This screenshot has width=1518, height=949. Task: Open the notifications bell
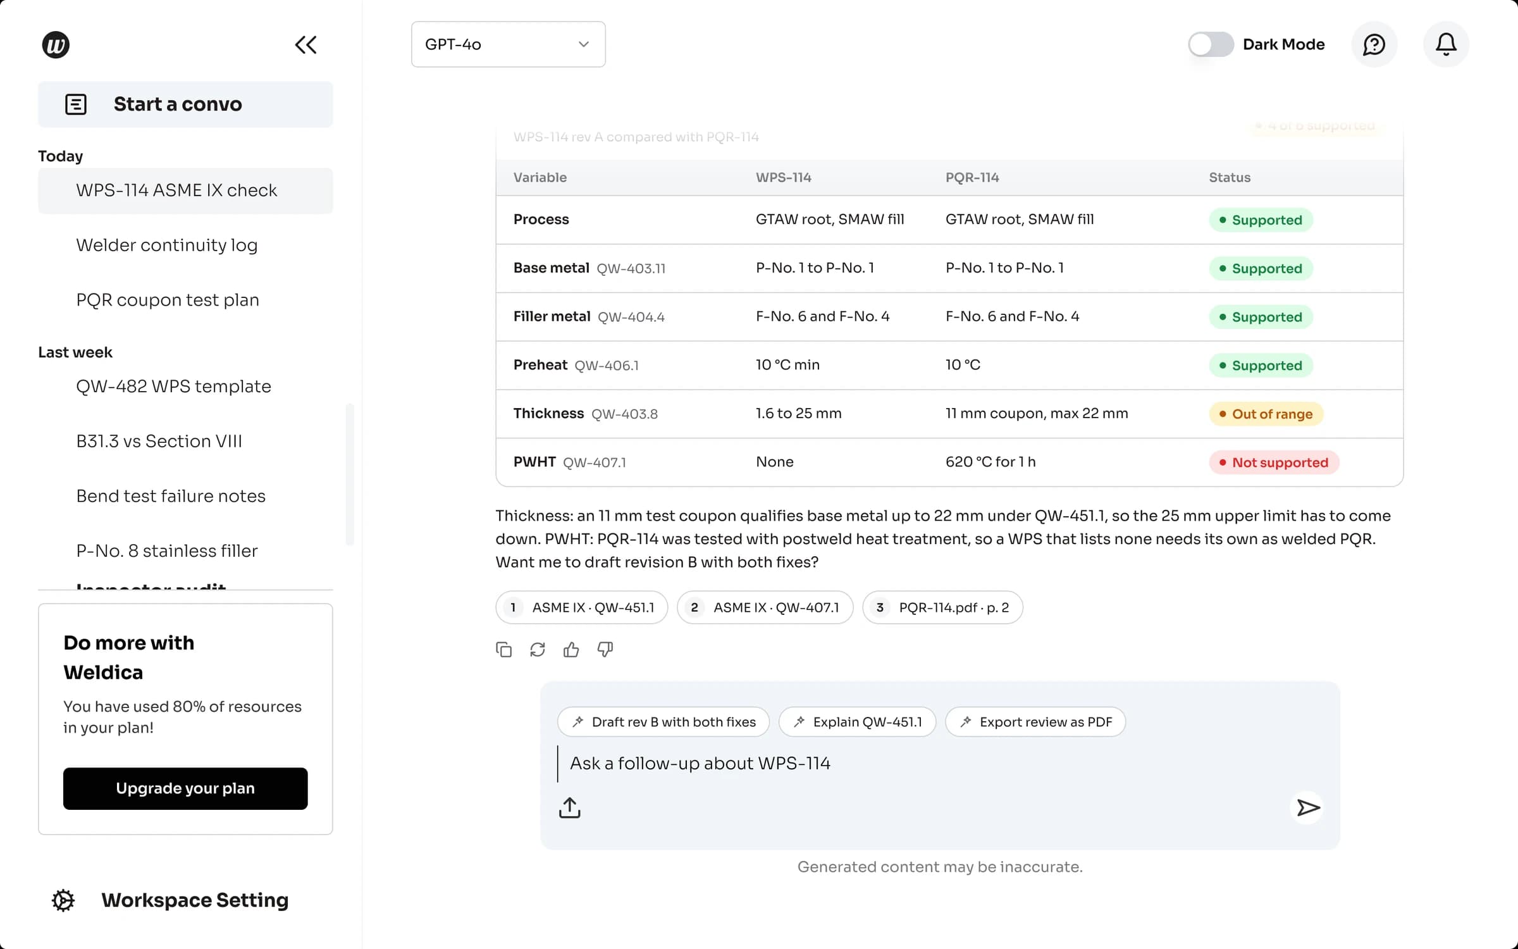coord(1446,44)
